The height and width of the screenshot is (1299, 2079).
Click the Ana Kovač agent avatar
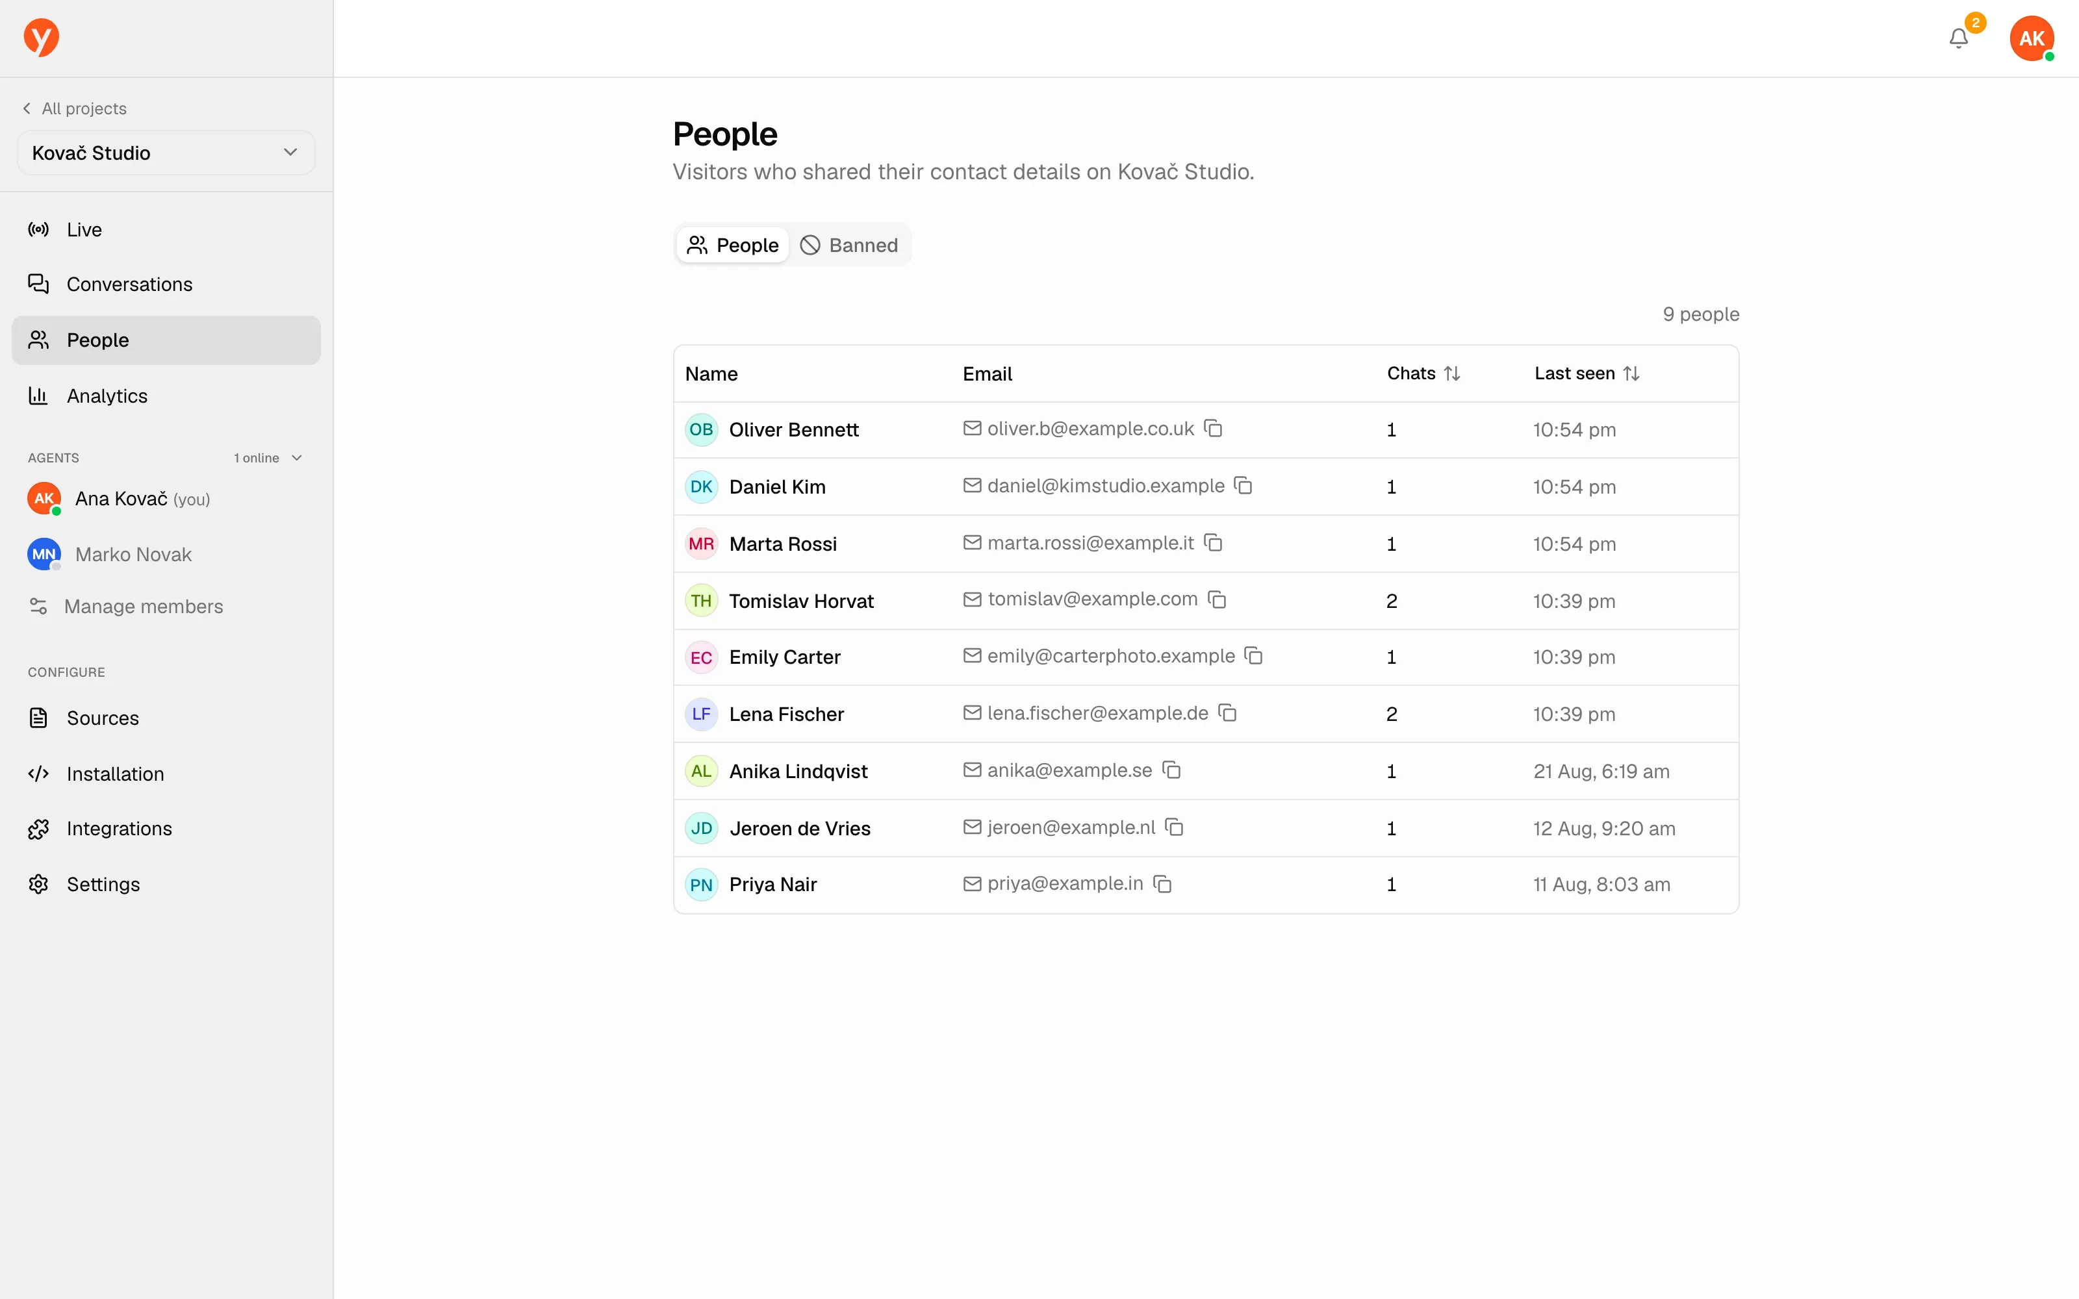(44, 498)
